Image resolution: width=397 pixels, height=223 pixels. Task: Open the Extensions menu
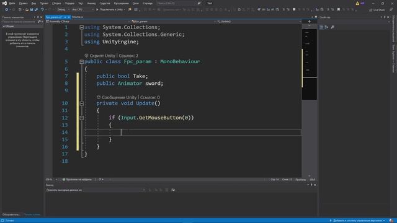pos(121,3)
